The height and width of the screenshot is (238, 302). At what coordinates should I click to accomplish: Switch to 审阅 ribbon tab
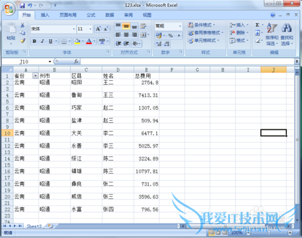click(x=129, y=15)
